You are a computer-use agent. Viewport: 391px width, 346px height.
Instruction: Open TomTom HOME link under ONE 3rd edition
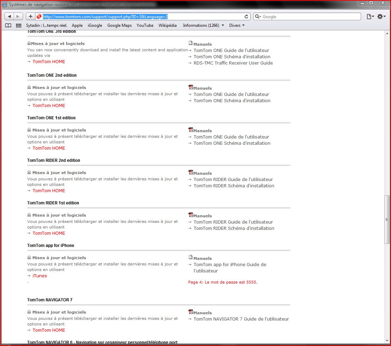(49, 62)
